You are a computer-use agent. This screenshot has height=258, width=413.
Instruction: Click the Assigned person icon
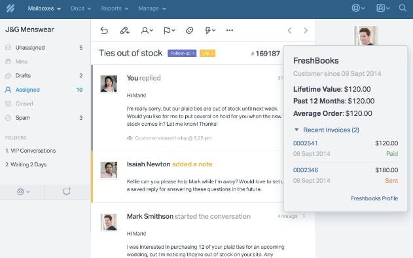point(8,90)
